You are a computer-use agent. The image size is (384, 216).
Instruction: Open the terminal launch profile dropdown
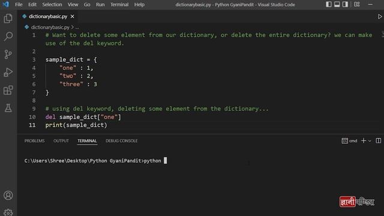(370, 141)
